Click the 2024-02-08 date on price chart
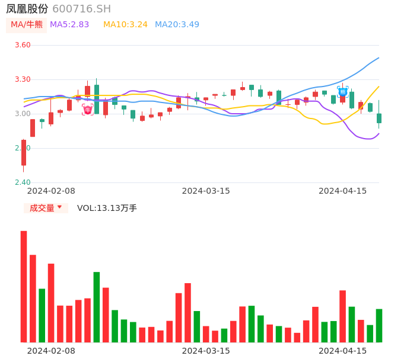This screenshot has width=407, height=359. tap(51, 191)
